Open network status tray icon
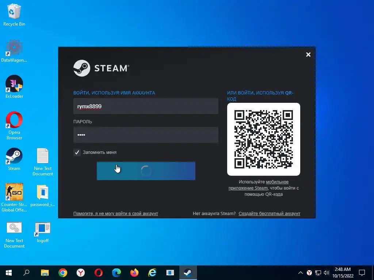Image resolution: width=374 pixels, height=280 pixels. pyautogui.click(x=318, y=273)
